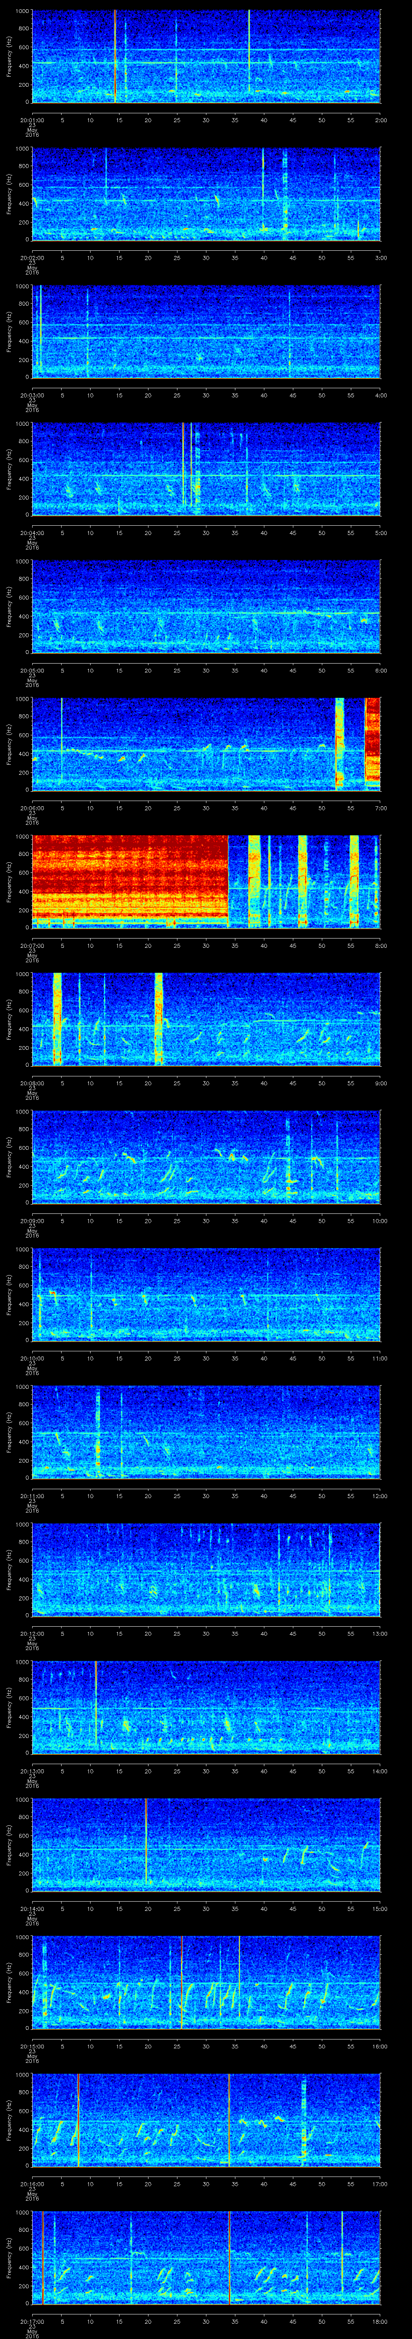
Task: Pick the spectrogram panel starting at 20:11:00
Action: pyautogui.click(x=206, y=1432)
